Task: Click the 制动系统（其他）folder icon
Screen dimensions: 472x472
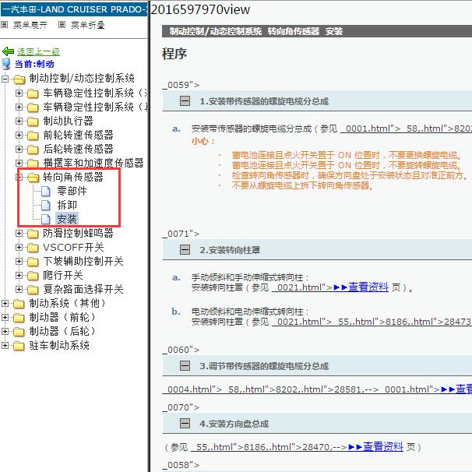Action: coord(19,304)
